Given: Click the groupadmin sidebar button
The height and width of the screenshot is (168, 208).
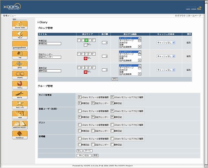Looking at the screenshot, I should point(20,45).
